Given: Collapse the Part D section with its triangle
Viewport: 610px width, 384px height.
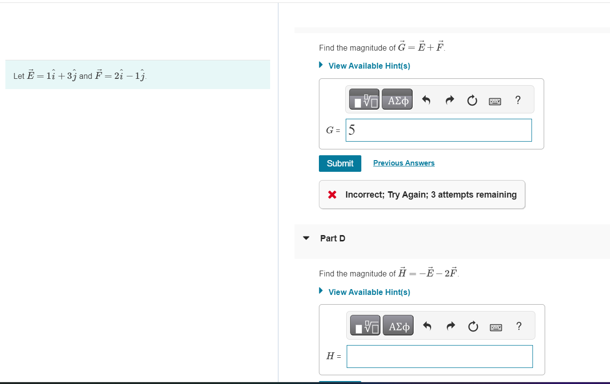Looking at the screenshot, I should click(306, 238).
